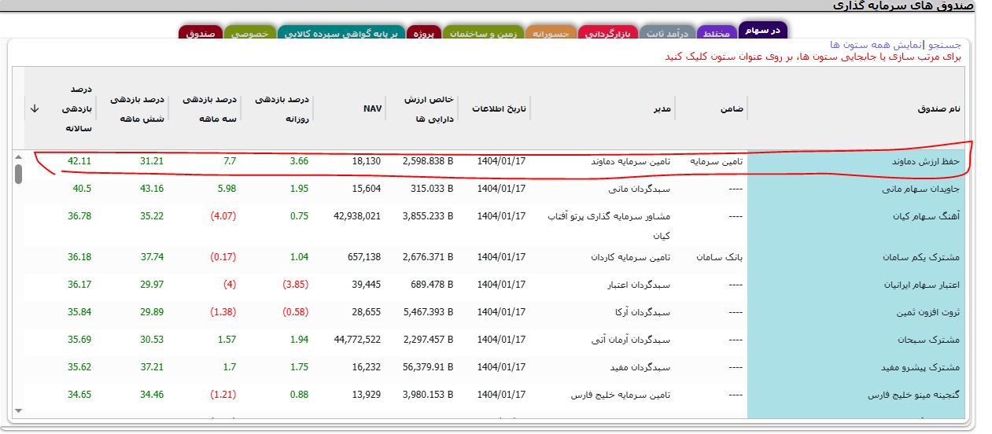Sort by the تاریخ اطلاعات column header
This screenshot has width=992, height=434.
499,108
